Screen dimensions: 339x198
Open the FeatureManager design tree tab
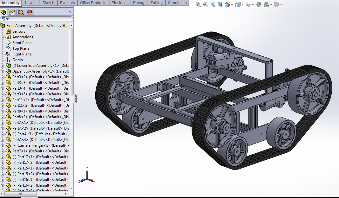coord(3,12)
